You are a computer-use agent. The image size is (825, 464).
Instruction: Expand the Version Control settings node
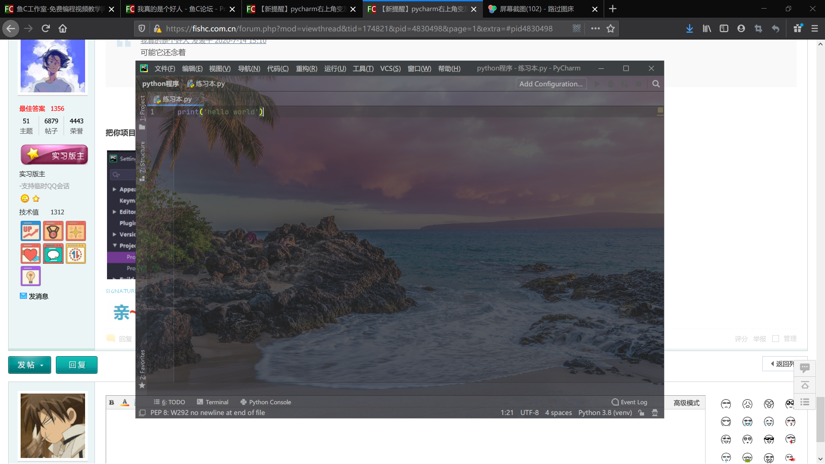[x=114, y=234]
